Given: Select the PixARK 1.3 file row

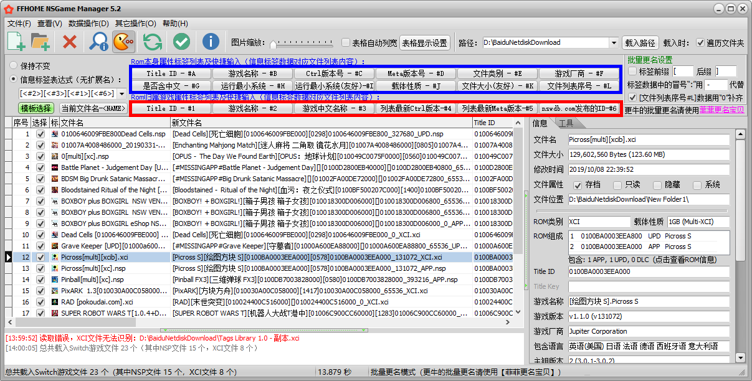Looking at the screenshot, I should click(x=259, y=291).
